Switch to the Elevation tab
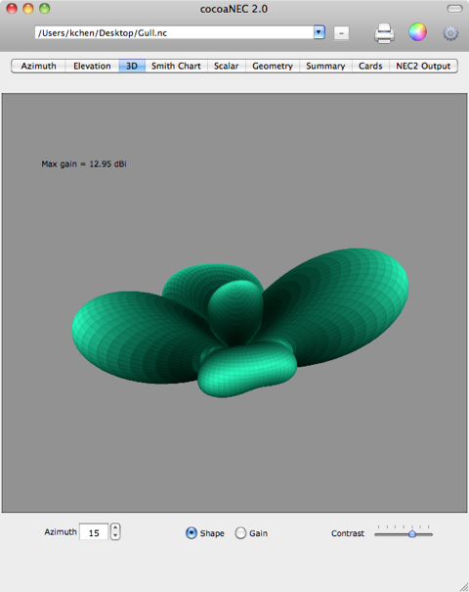The height and width of the screenshot is (592, 469). click(92, 66)
